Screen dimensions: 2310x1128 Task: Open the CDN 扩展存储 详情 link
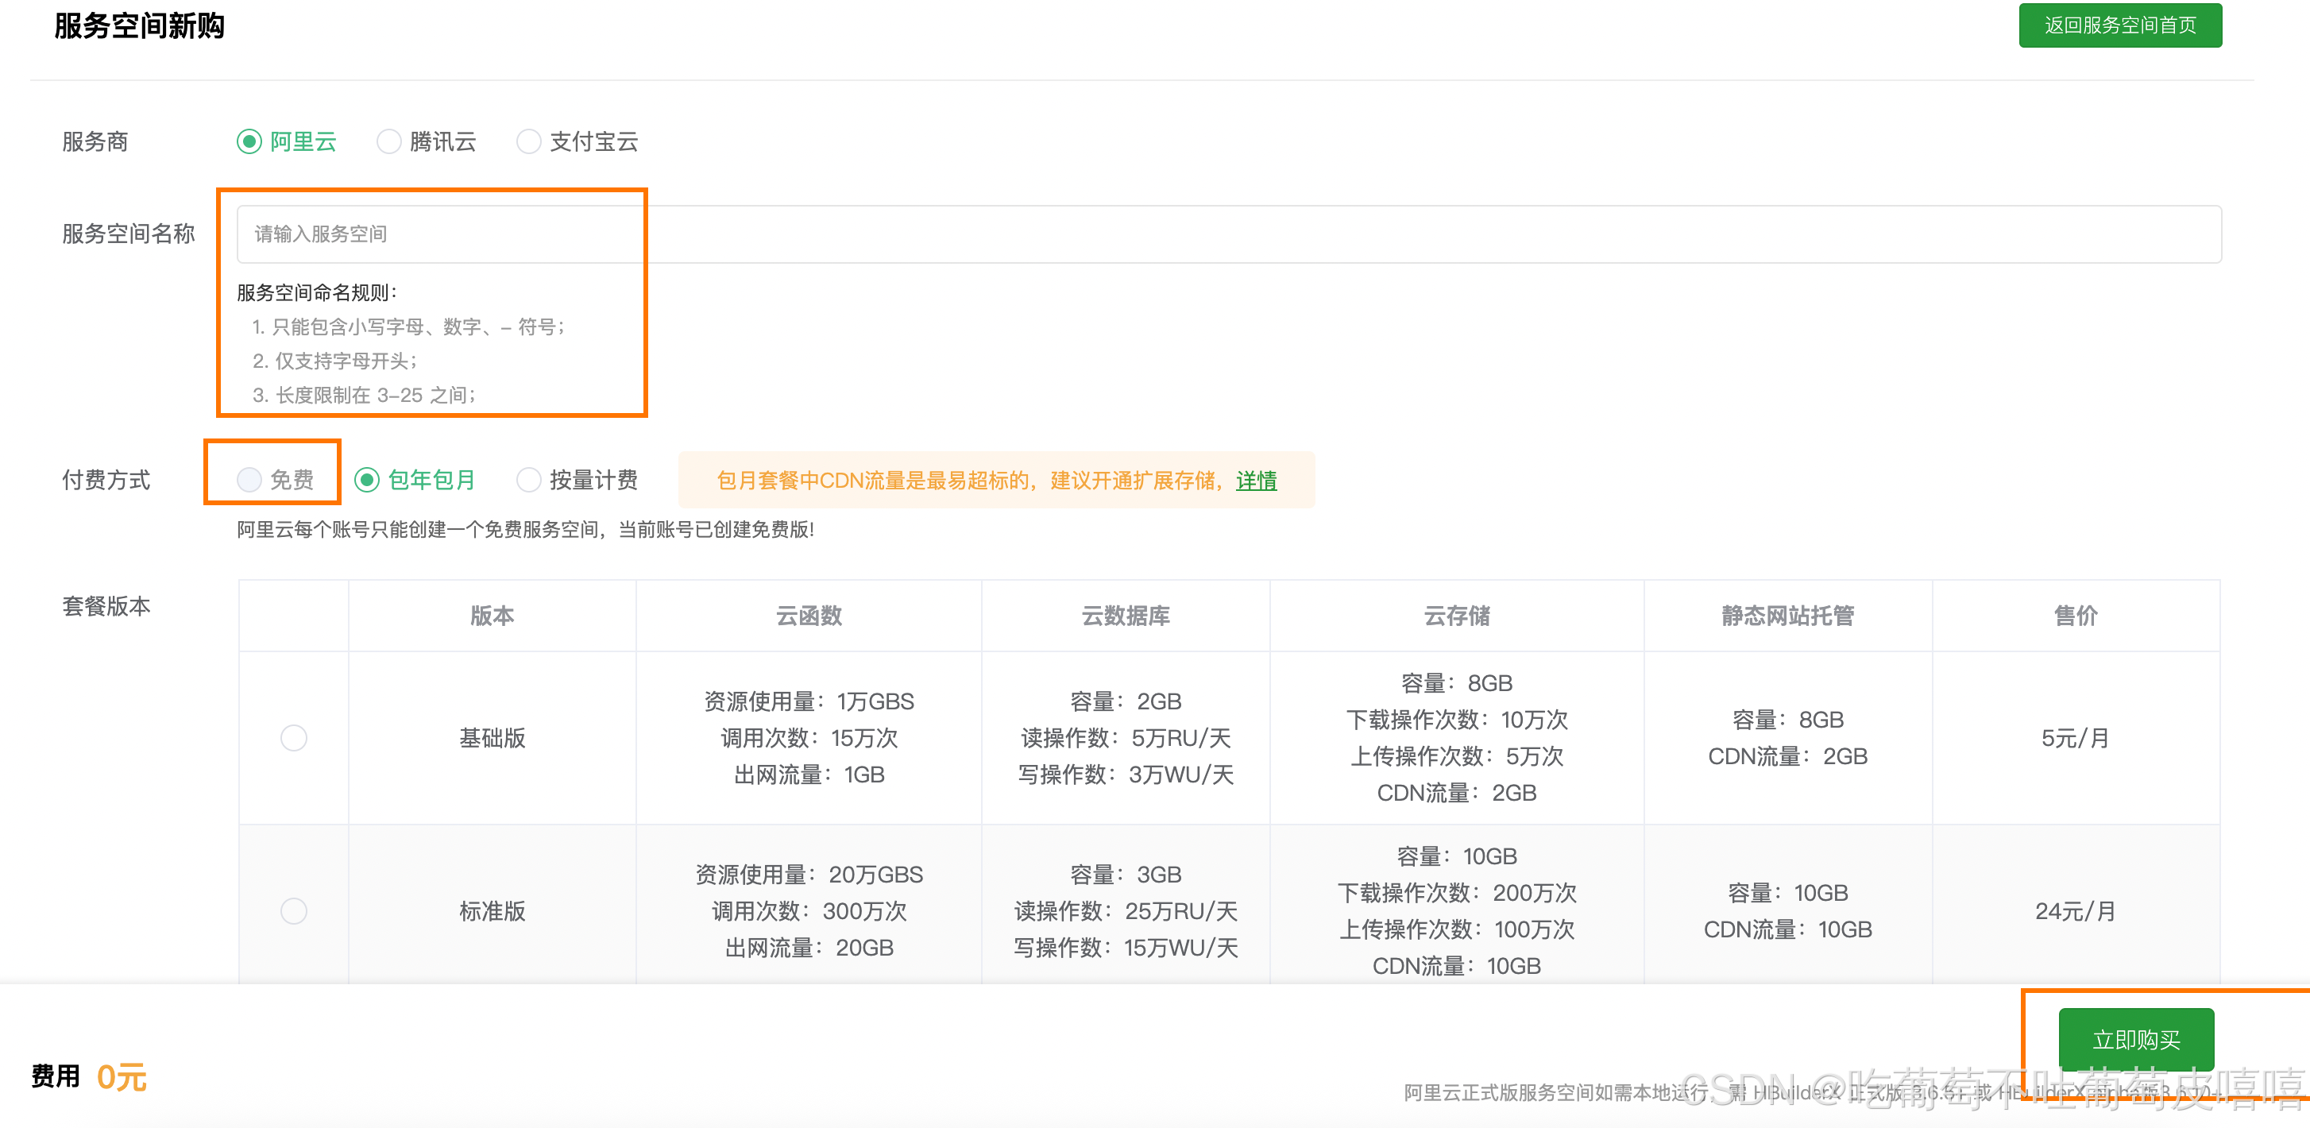[1257, 481]
